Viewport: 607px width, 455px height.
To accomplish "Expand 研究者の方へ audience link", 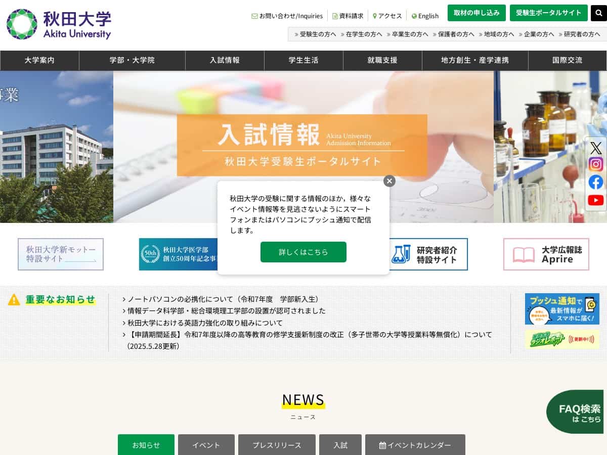I will (x=579, y=34).
